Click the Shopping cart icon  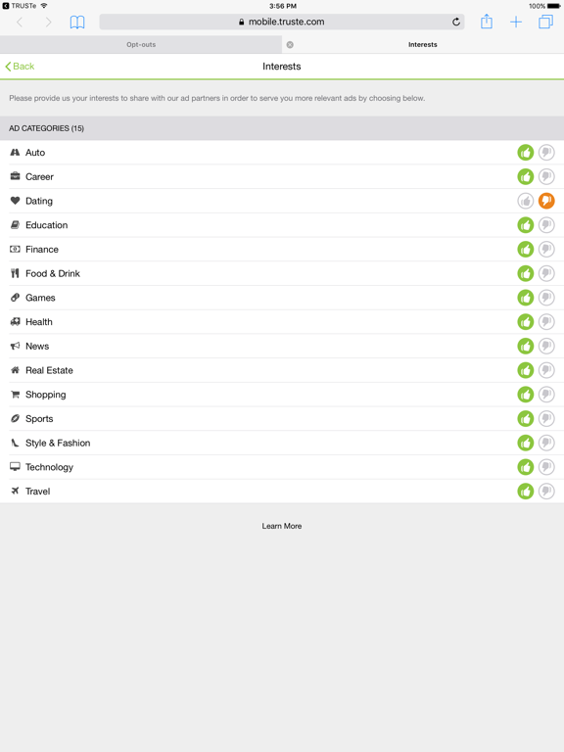click(15, 395)
